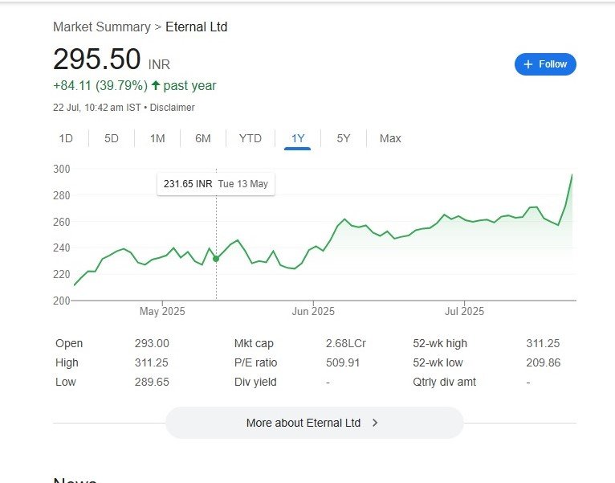Click the P/E ratio value 509.91
The height and width of the screenshot is (483, 615).
tap(343, 362)
